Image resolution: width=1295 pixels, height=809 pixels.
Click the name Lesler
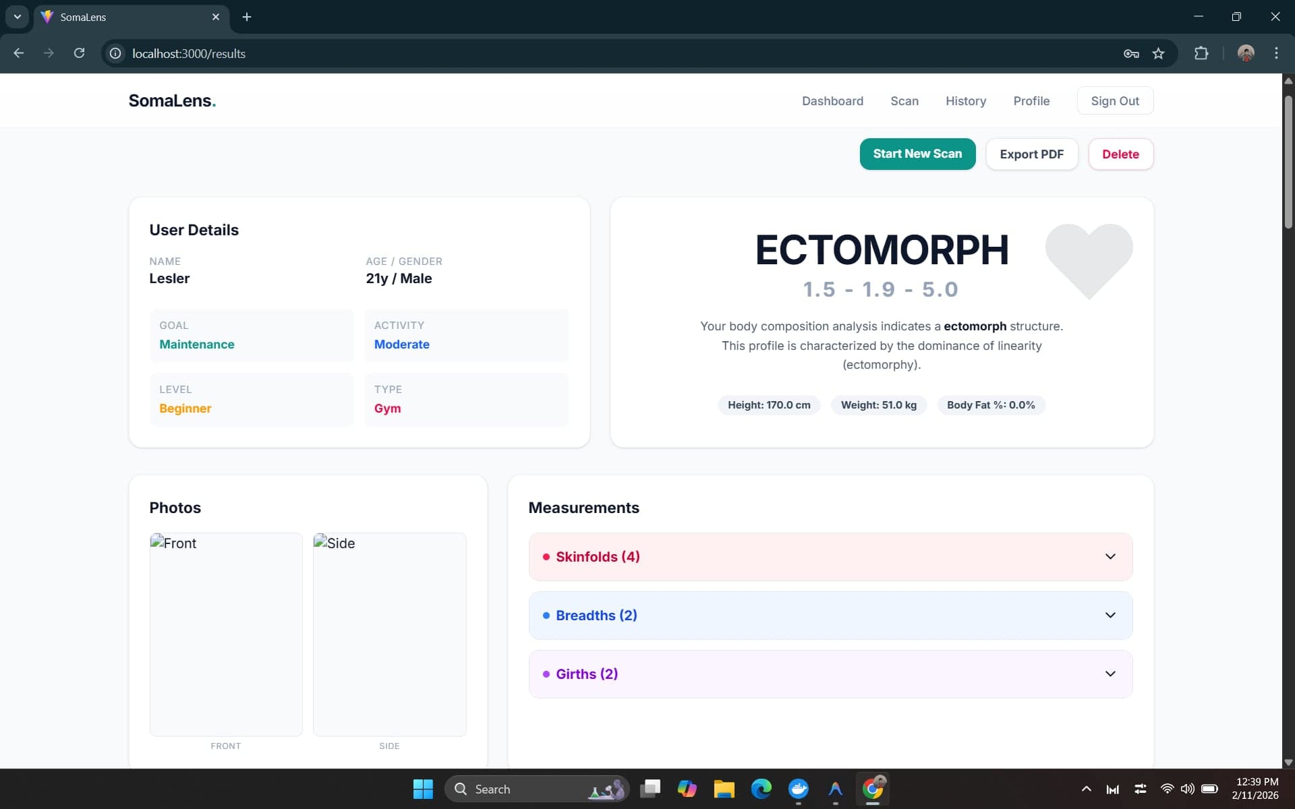(169, 278)
